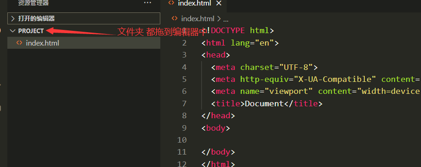Close the index.html editor tab

[x=219, y=3]
